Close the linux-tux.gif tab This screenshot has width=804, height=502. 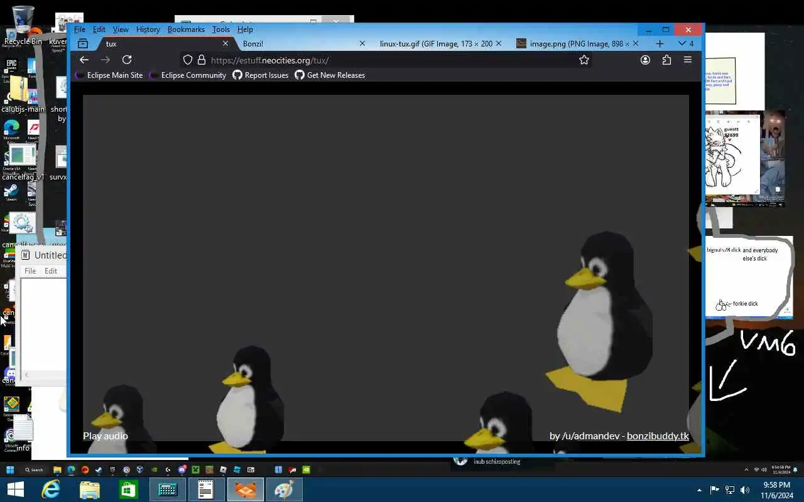pyautogui.click(x=499, y=43)
